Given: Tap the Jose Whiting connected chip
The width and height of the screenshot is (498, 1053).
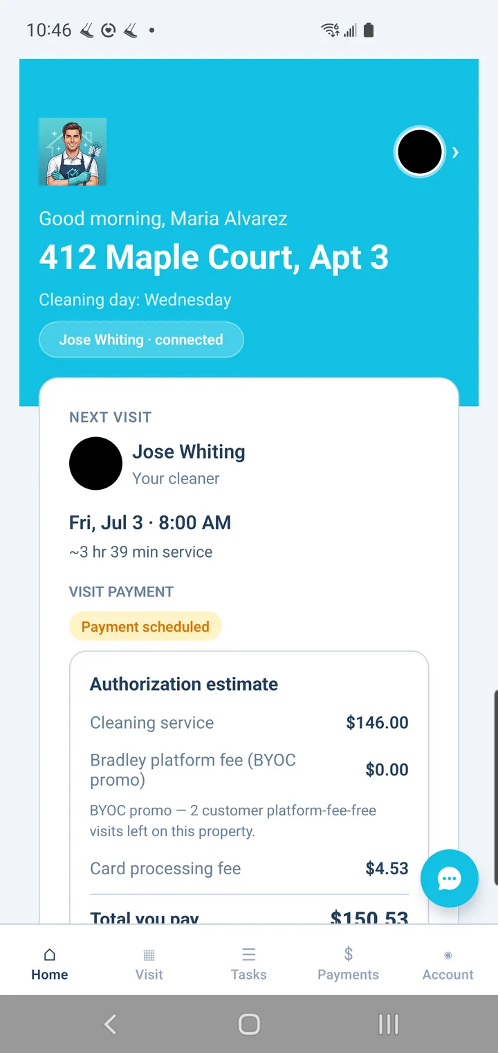Looking at the screenshot, I should click(x=141, y=339).
